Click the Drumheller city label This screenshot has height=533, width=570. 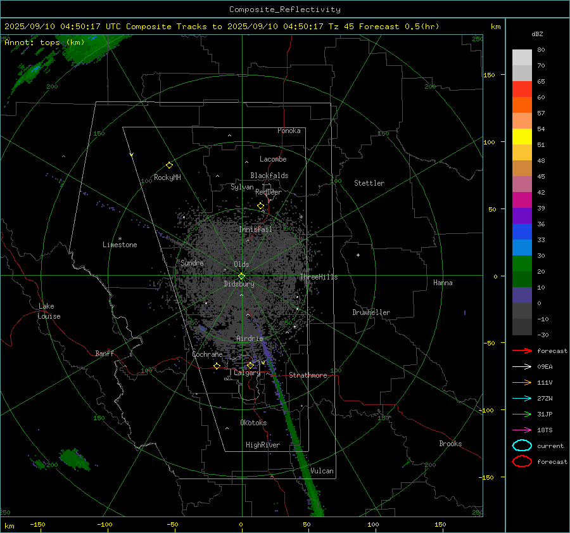[371, 312]
